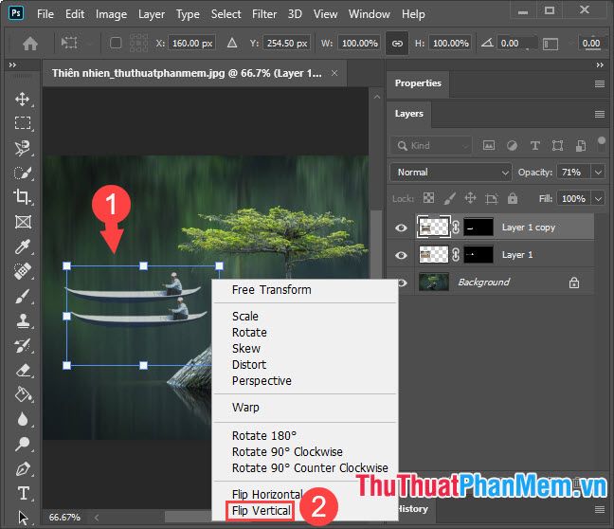
Task: Click the relative positioning triangle icon
Action: coord(232,43)
